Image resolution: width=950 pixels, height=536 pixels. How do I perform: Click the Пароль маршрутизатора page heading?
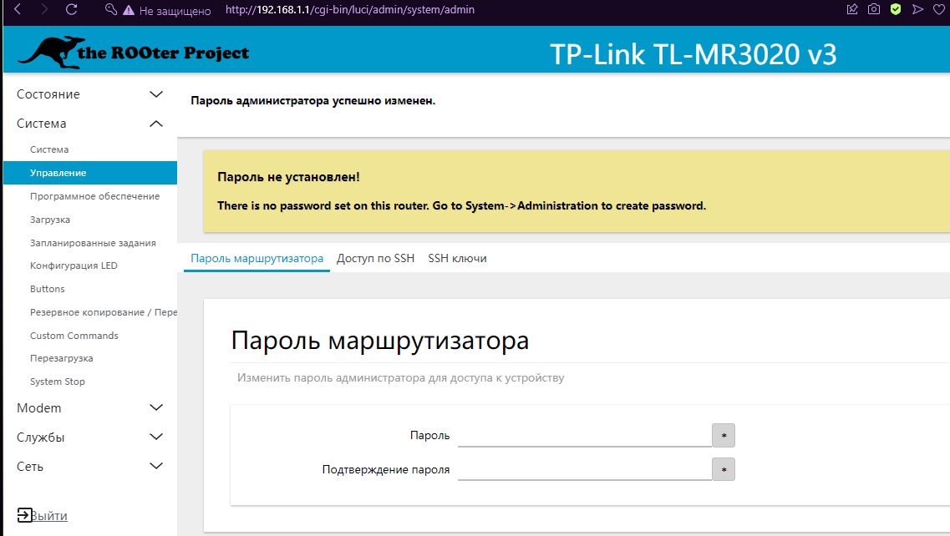380,341
